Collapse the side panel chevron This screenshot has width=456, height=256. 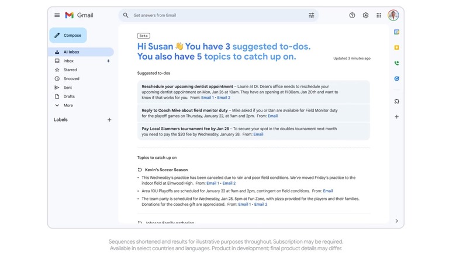[397, 221]
